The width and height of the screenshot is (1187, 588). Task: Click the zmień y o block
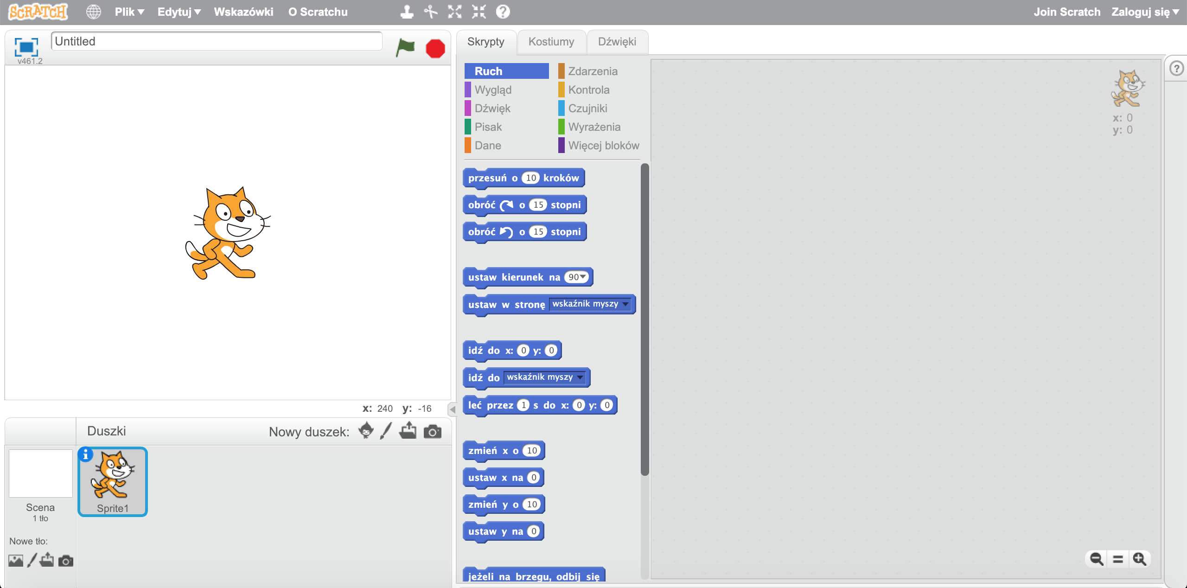[x=504, y=505]
